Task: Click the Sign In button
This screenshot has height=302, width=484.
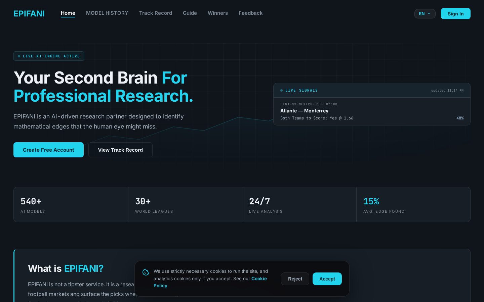Action: 455,14
